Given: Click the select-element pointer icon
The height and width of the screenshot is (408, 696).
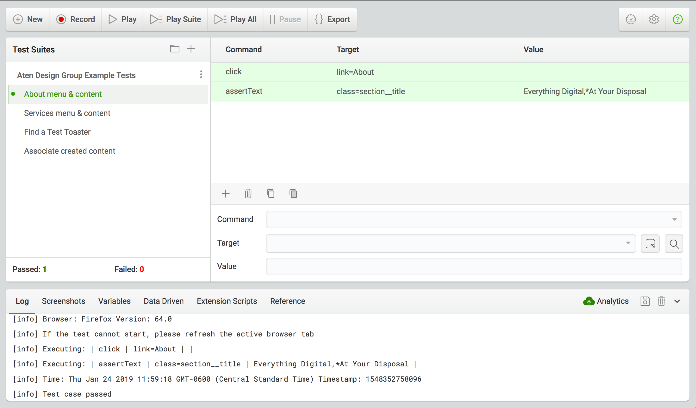Looking at the screenshot, I should (x=650, y=244).
